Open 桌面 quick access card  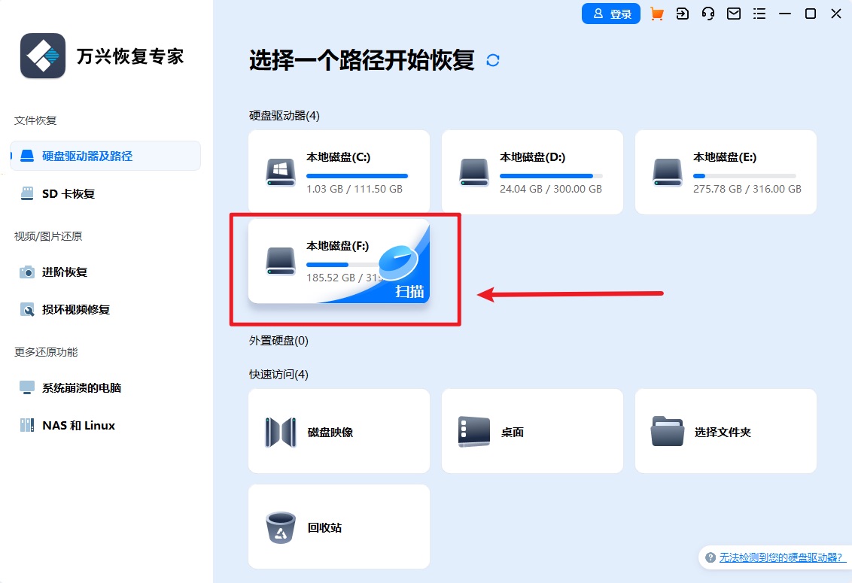(x=533, y=431)
